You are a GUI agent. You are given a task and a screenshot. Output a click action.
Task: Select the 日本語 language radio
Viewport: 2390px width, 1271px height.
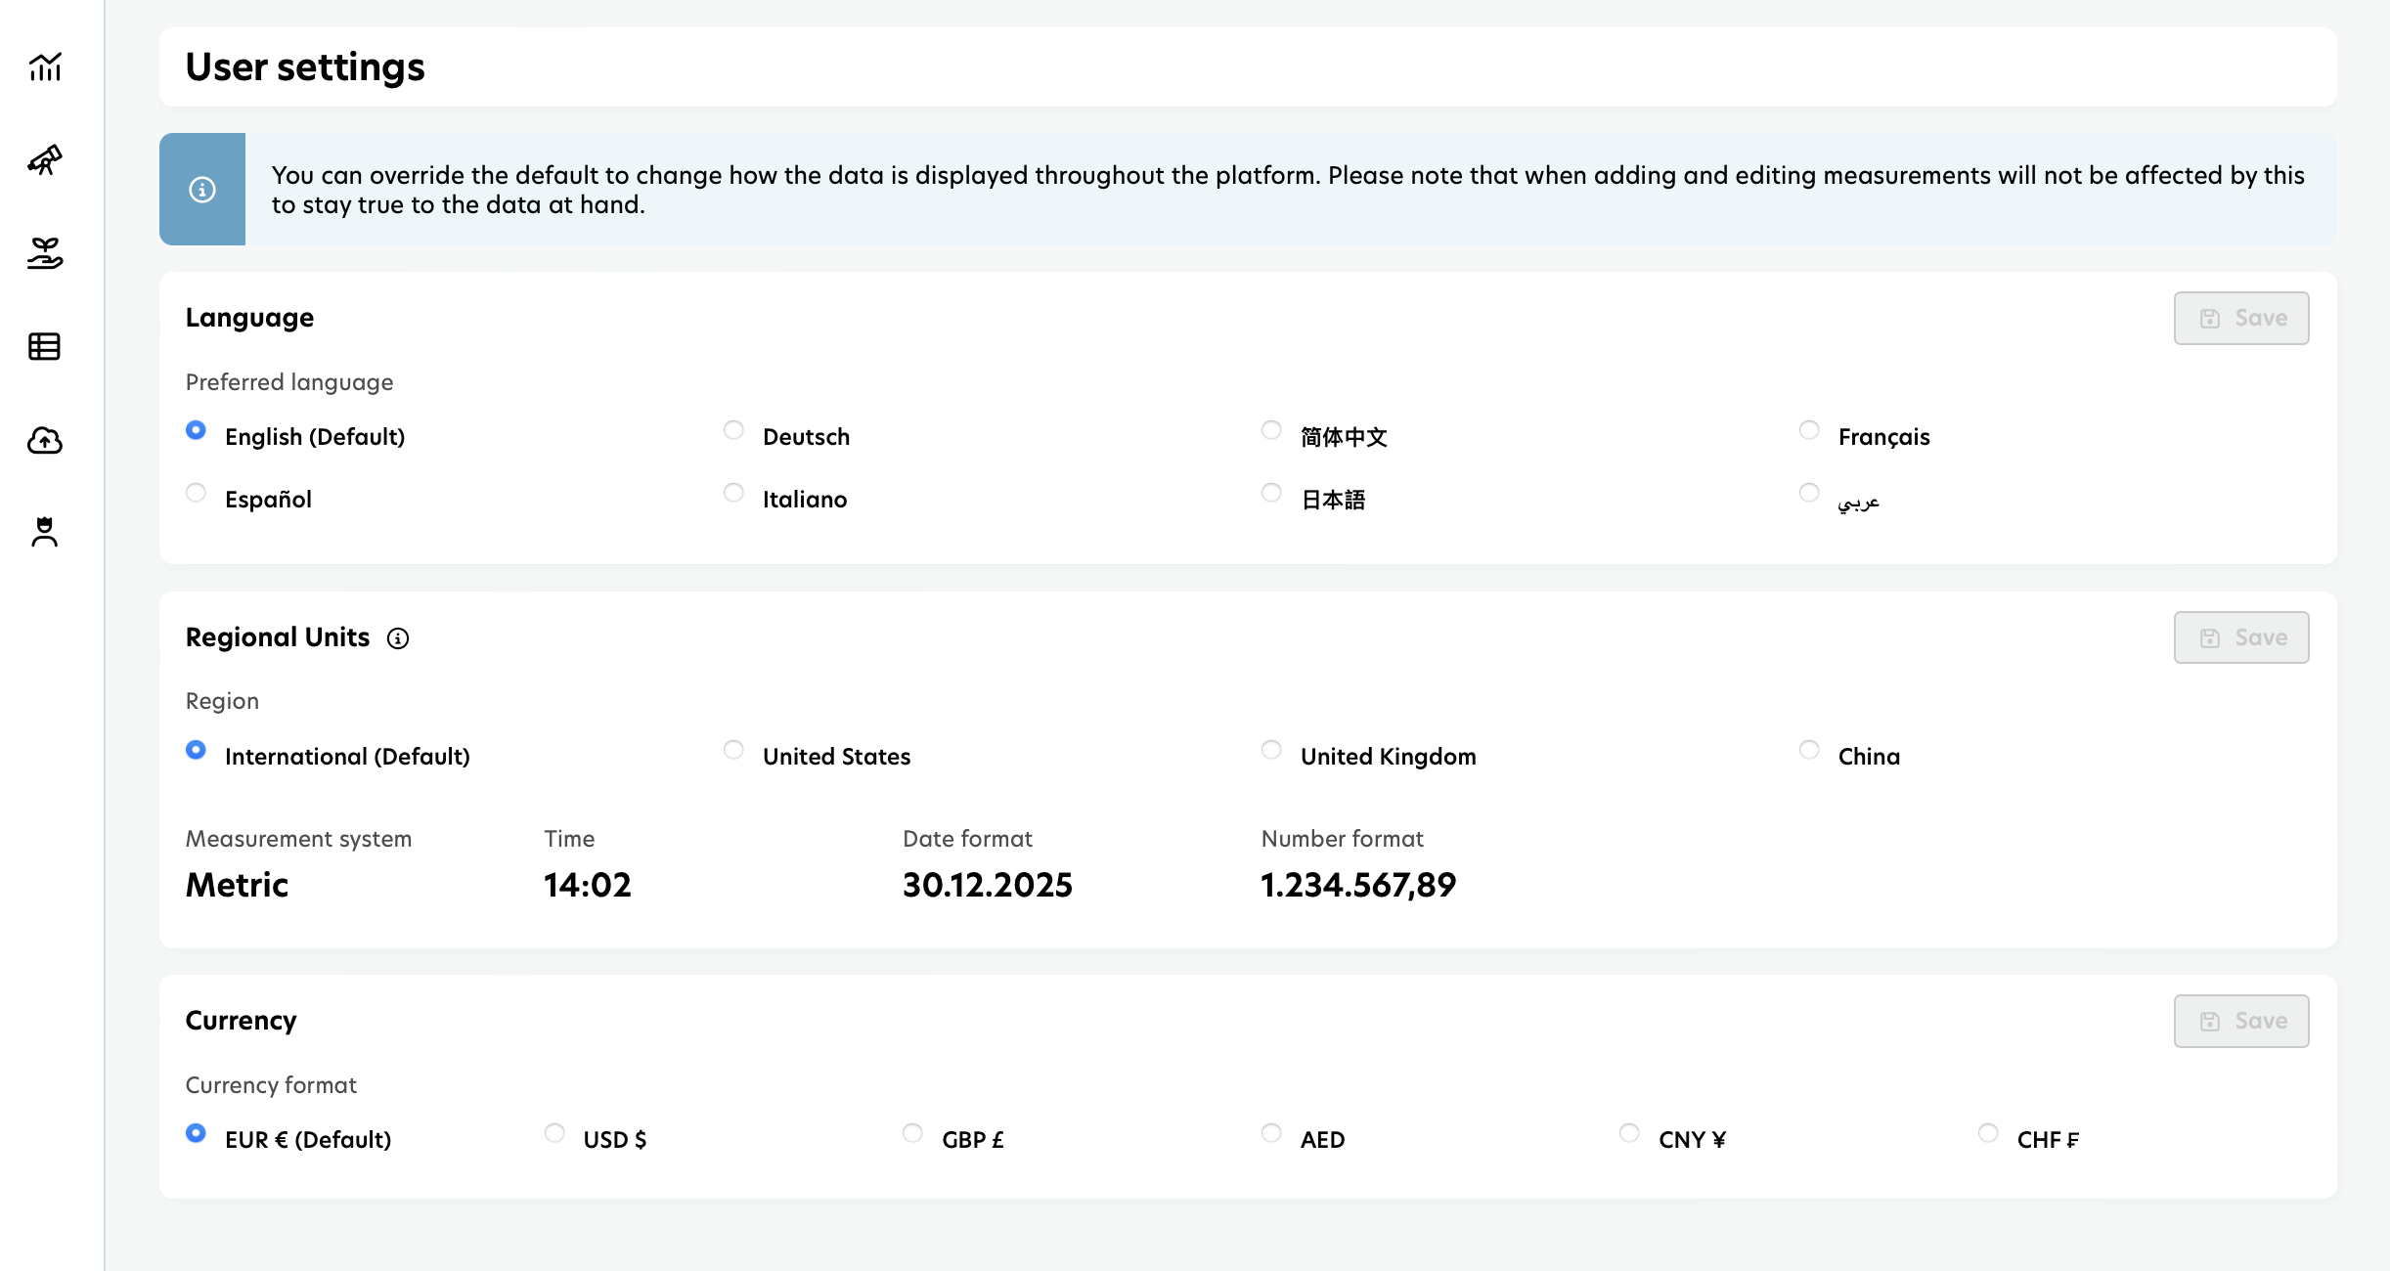pos(1271,494)
